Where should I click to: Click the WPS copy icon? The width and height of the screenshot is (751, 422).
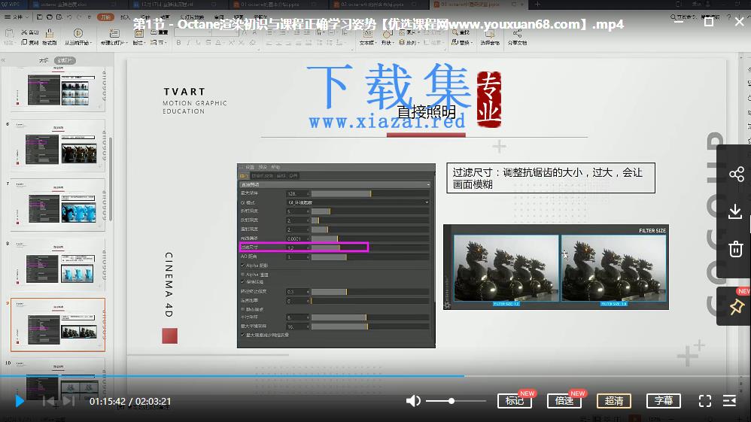[24, 43]
